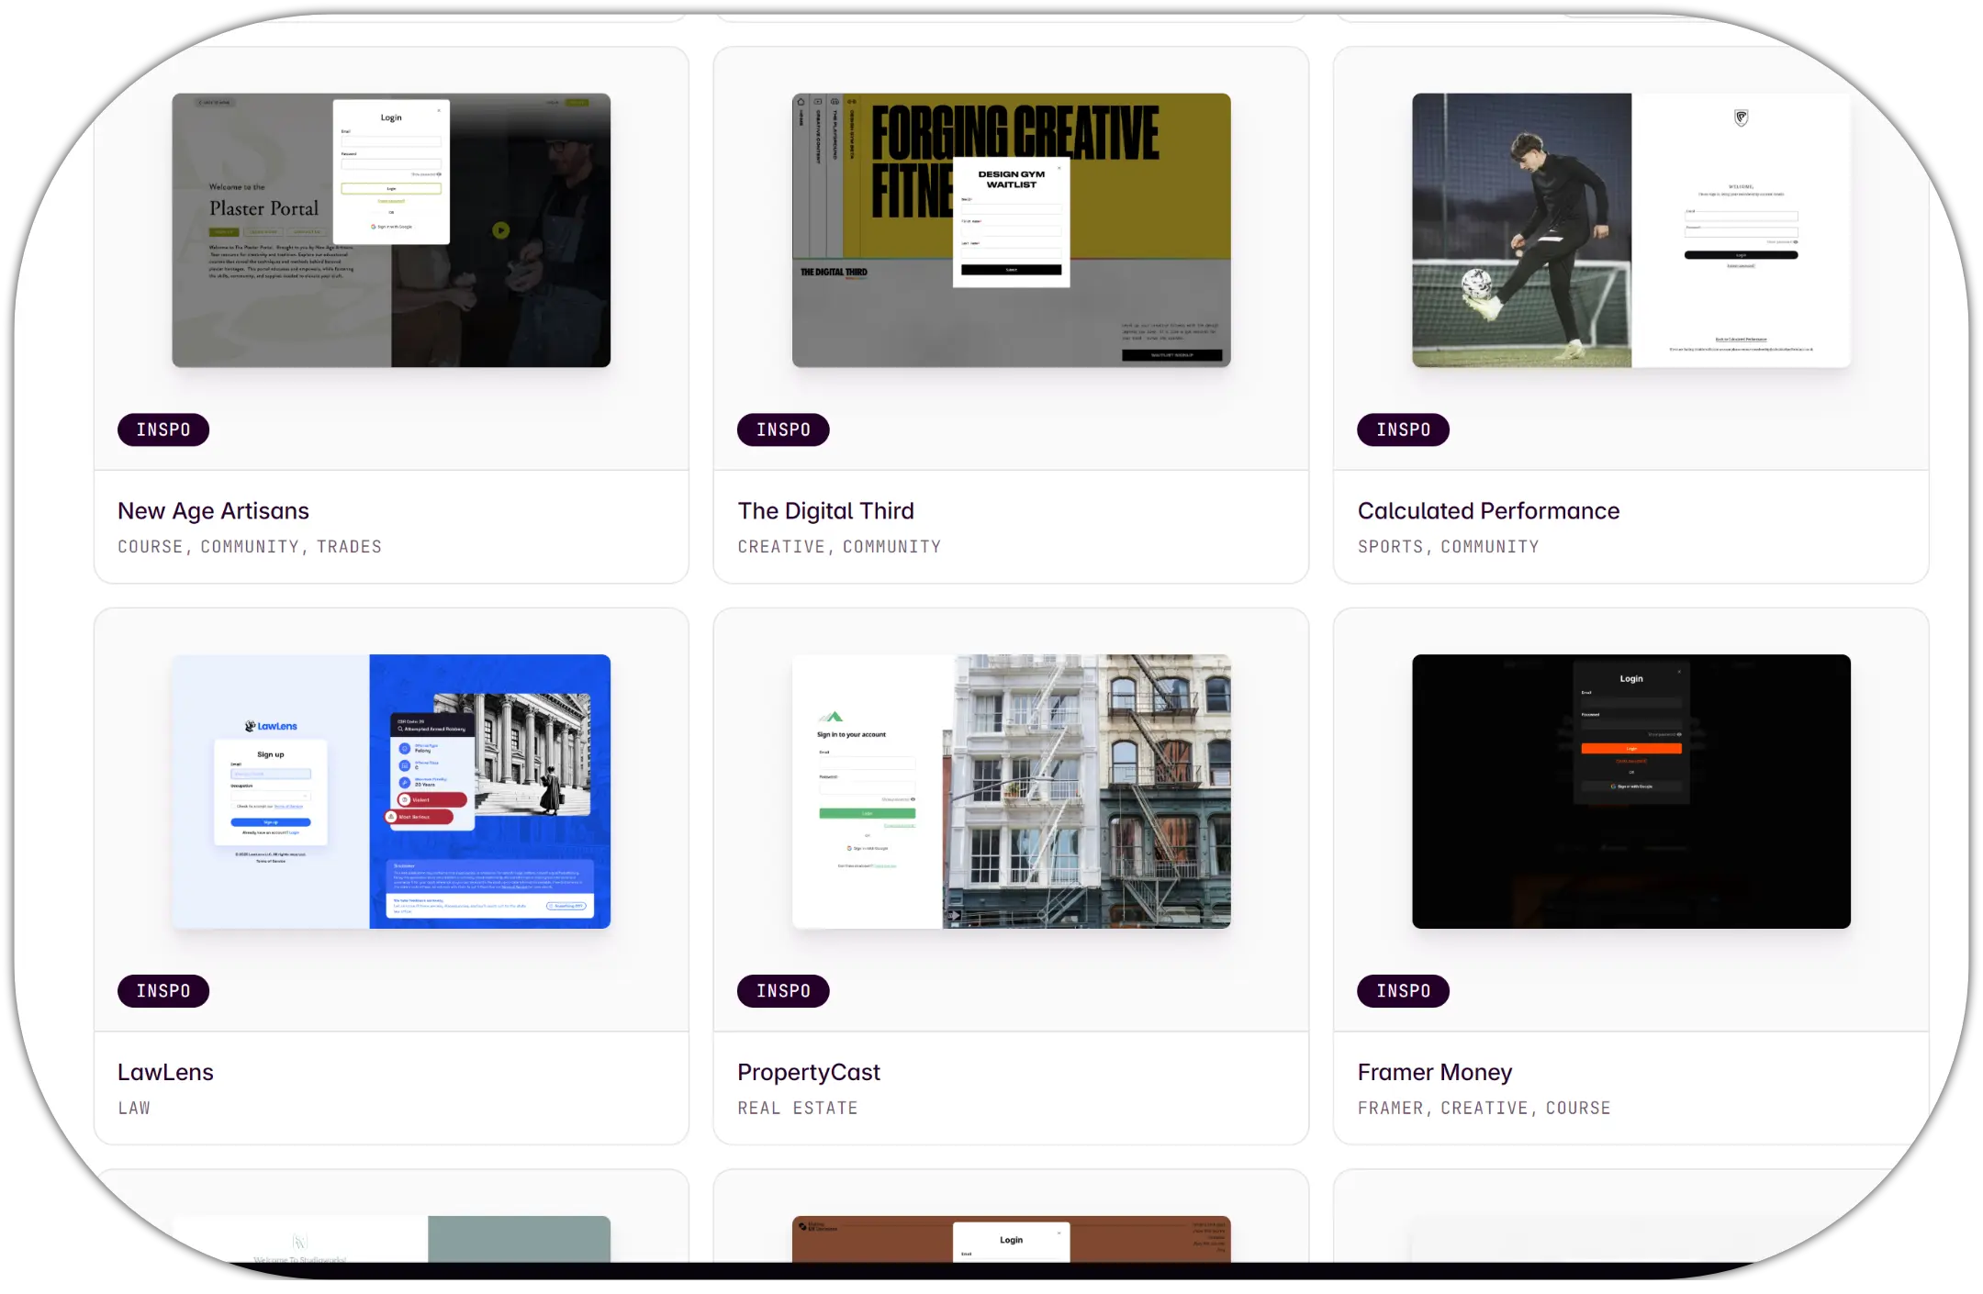Open the New Age Artisans preview thumbnail

[x=391, y=230]
